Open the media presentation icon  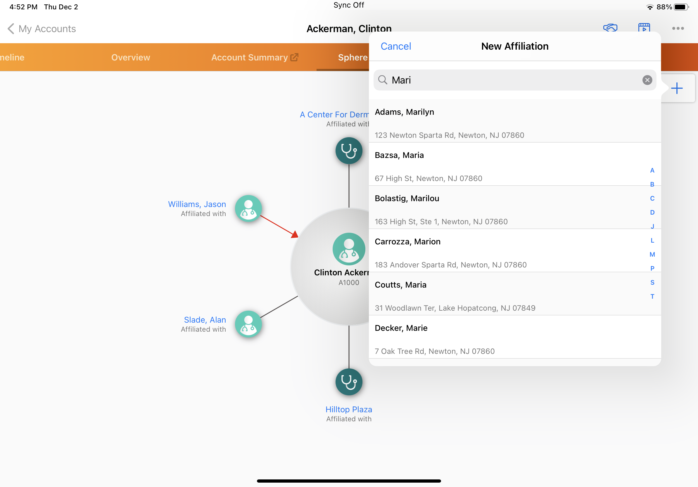click(644, 27)
